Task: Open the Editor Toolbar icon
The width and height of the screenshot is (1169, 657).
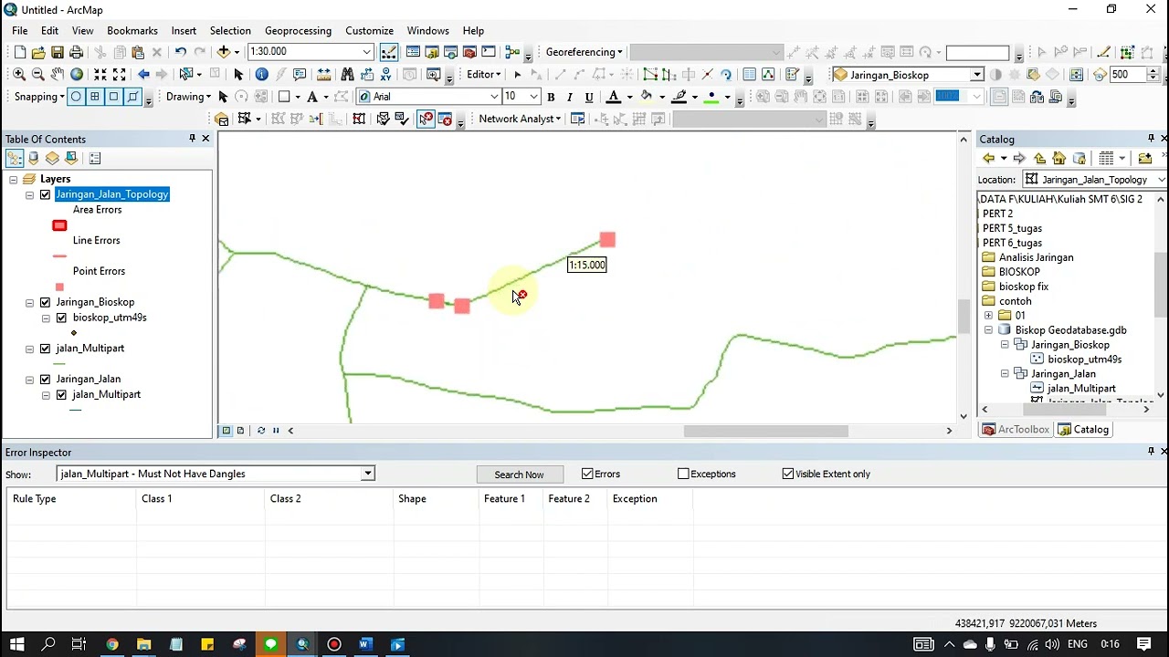Action: coord(389,52)
